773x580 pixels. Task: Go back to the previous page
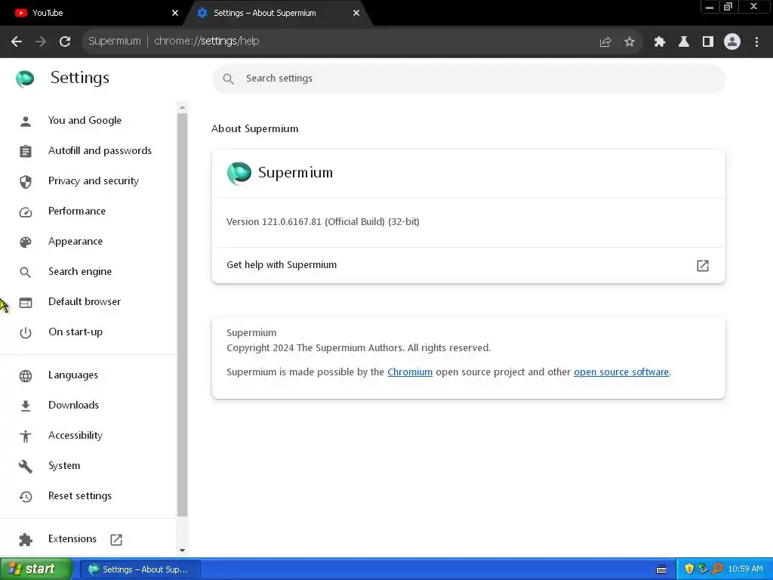pos(17,42)
